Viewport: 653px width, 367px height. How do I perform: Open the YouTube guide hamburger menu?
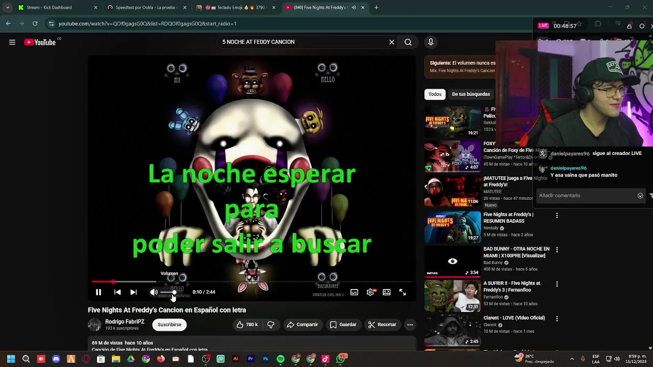12,42
